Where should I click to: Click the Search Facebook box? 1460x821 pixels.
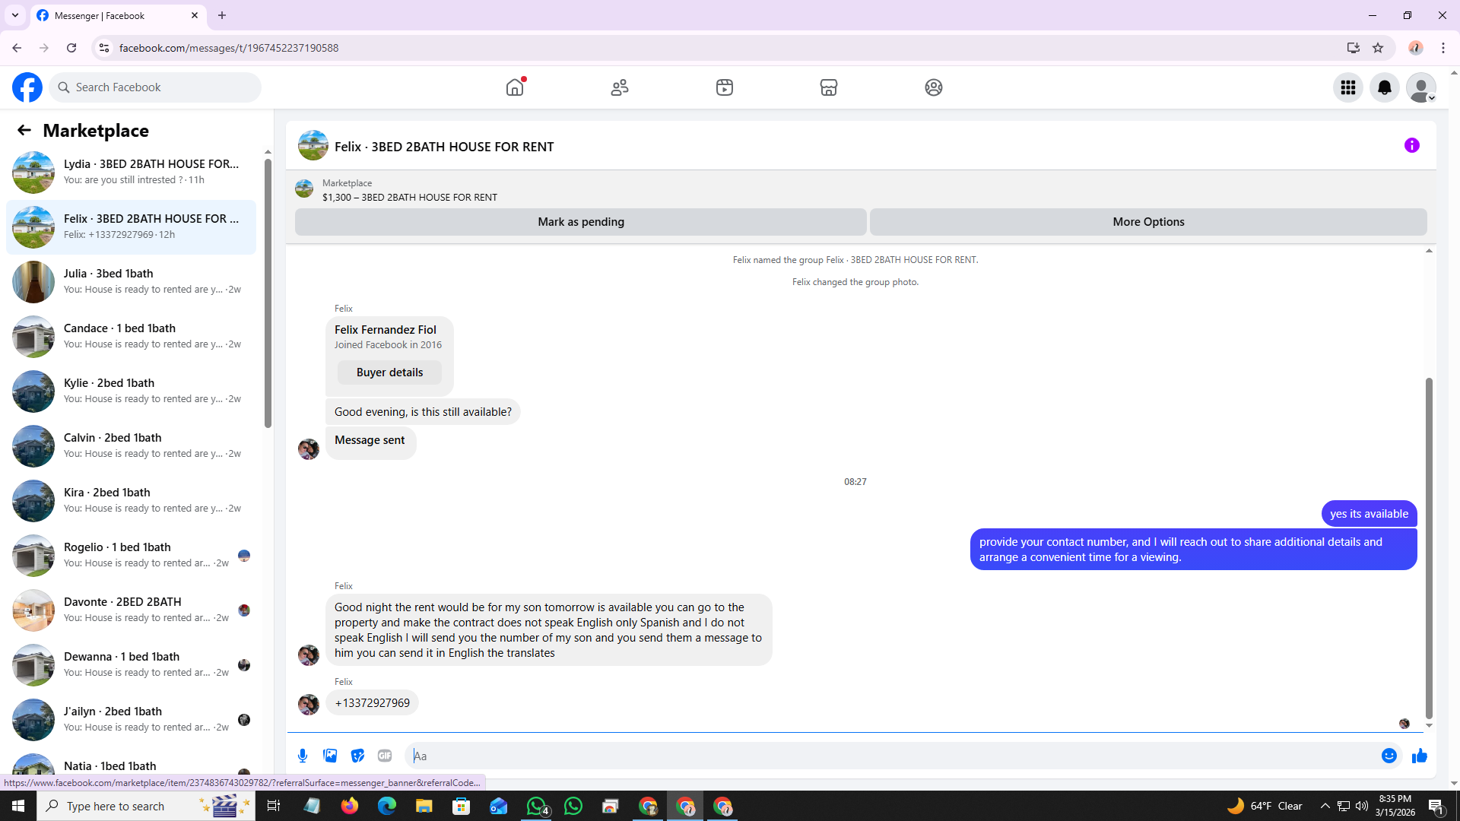[155, 87]
